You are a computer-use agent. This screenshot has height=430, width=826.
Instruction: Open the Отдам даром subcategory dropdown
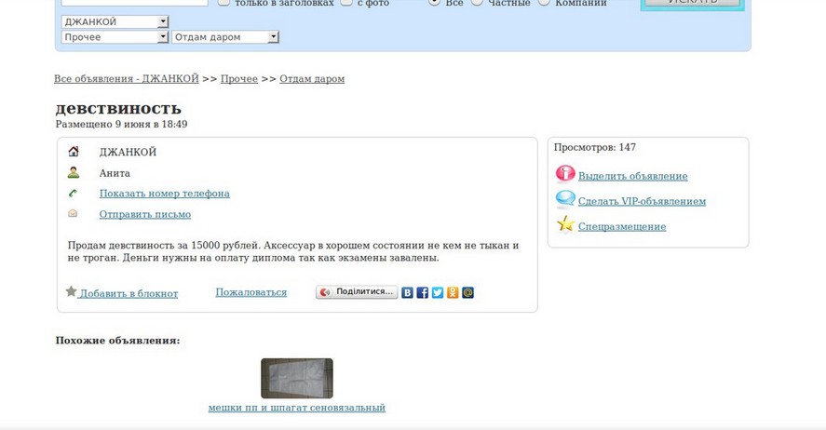(225, 37)
